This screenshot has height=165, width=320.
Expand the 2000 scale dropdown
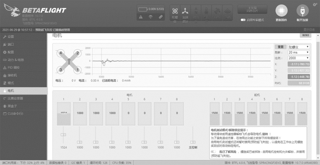point(299,58)
